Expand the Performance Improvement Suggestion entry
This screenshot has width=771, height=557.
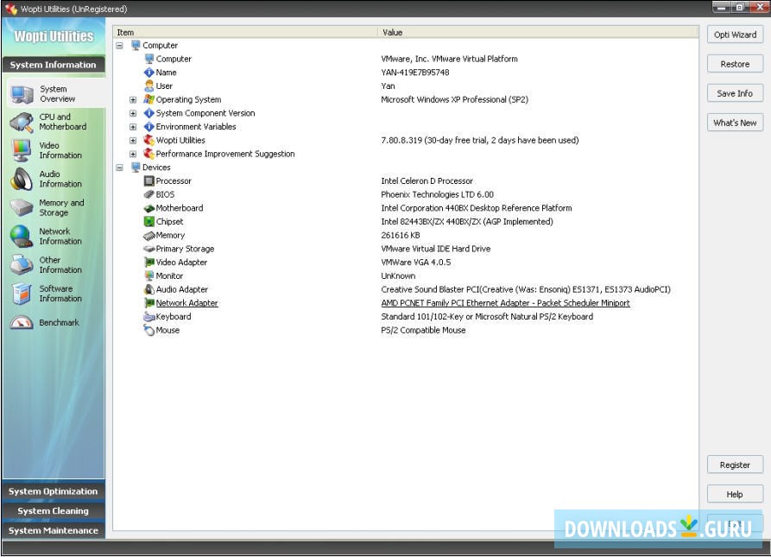tap(132, 153)
